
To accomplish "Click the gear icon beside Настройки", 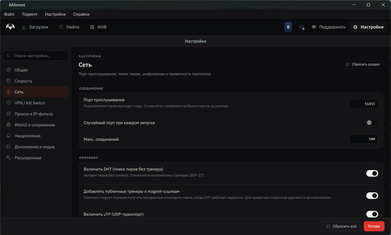I will [x=355, y=27].
